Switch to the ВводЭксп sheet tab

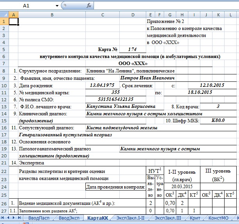tap(69, 218)
